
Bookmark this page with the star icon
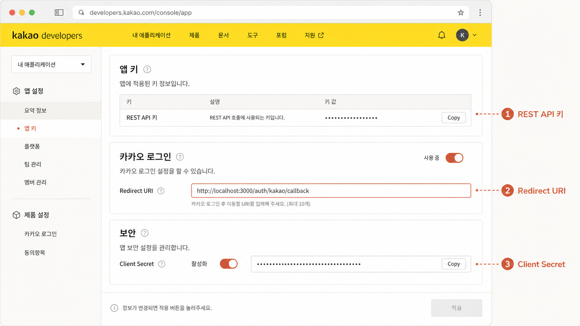[461, 12]
